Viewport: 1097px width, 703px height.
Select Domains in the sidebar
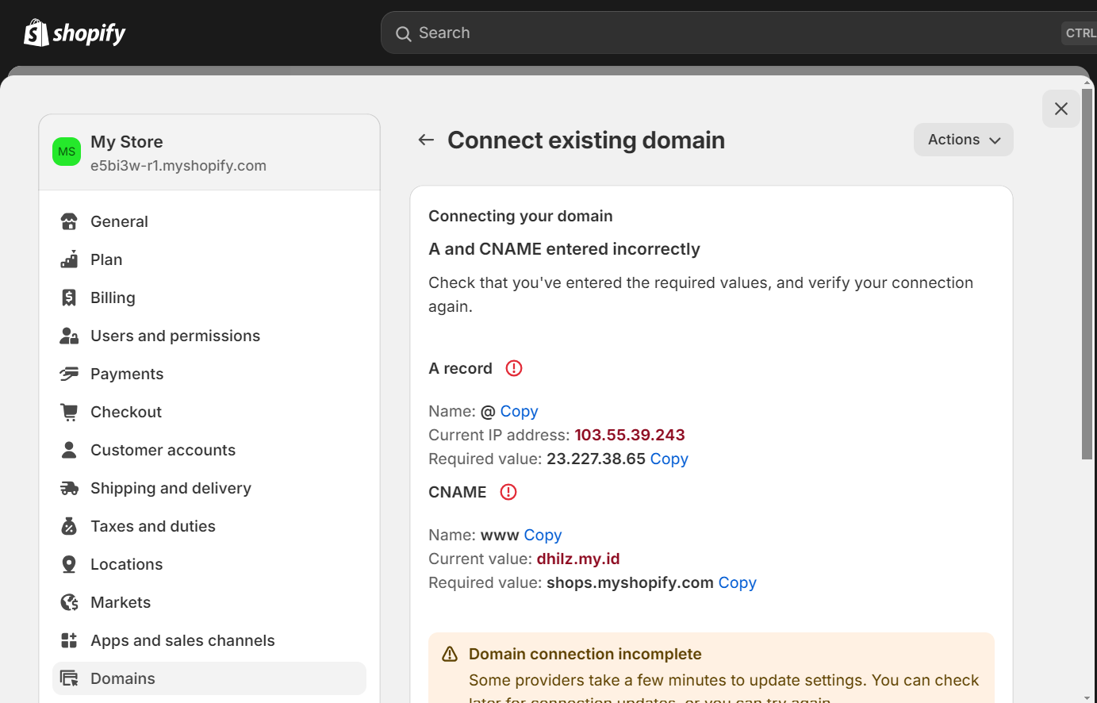pos(209,678)
